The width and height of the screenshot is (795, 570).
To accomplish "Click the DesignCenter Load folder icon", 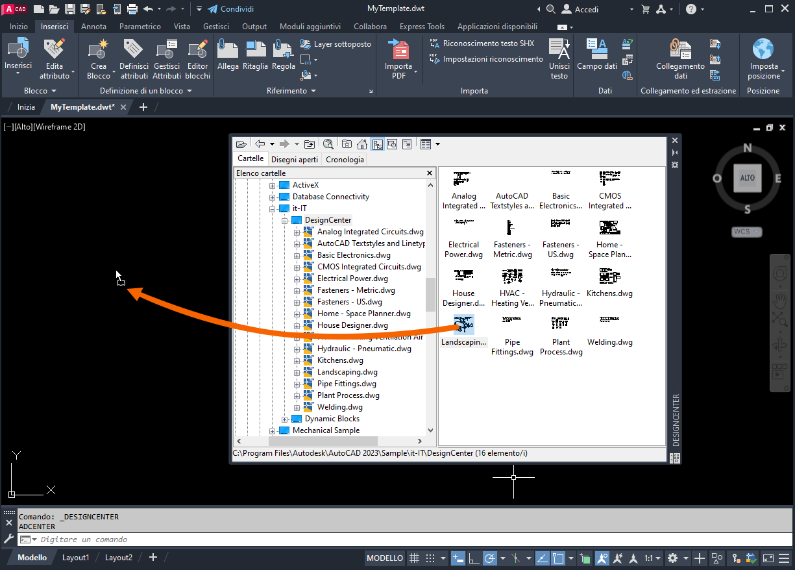I will click(x=241, y=144).
